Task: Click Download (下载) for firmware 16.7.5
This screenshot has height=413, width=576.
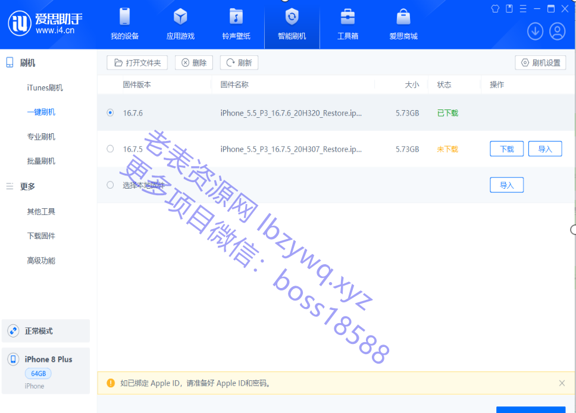Action: pyautogui.click(x=506, y=149)
